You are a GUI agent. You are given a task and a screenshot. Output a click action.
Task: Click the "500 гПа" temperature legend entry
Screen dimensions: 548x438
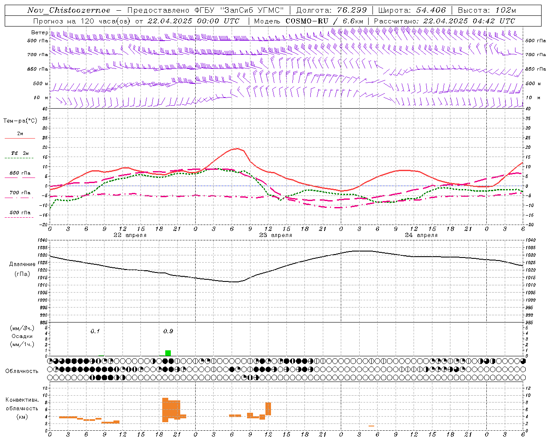click(20, 213)
